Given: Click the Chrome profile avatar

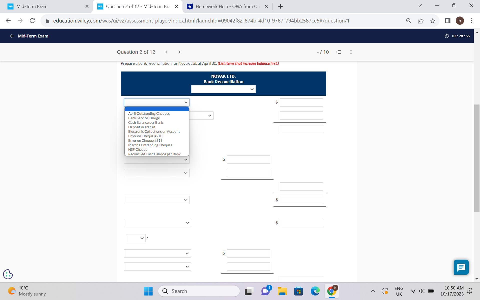Looking at the screenshot, I should pos(460,21).
